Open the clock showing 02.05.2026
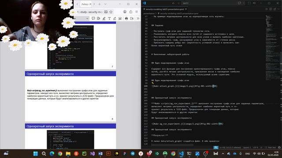282x158 pixels. [273, 154]
